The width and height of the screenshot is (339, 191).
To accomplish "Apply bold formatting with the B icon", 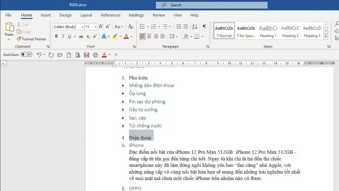I will (56, 37).
